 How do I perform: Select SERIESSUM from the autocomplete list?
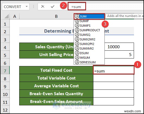coord(89,62)
